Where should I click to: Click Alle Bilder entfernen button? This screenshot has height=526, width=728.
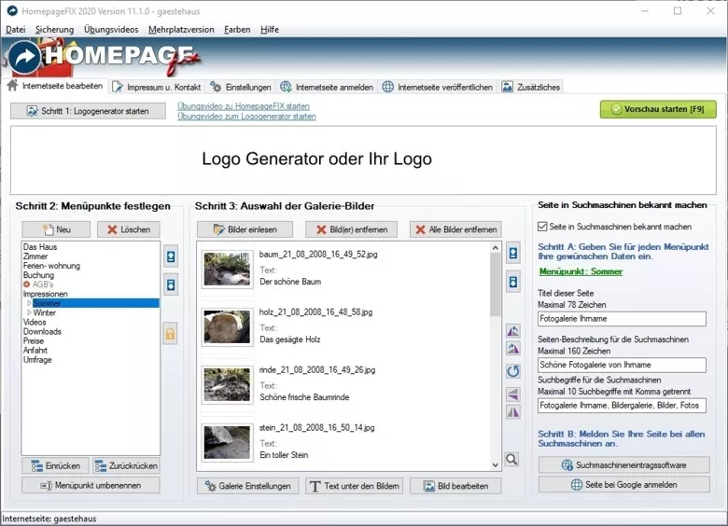click(455, 229)
